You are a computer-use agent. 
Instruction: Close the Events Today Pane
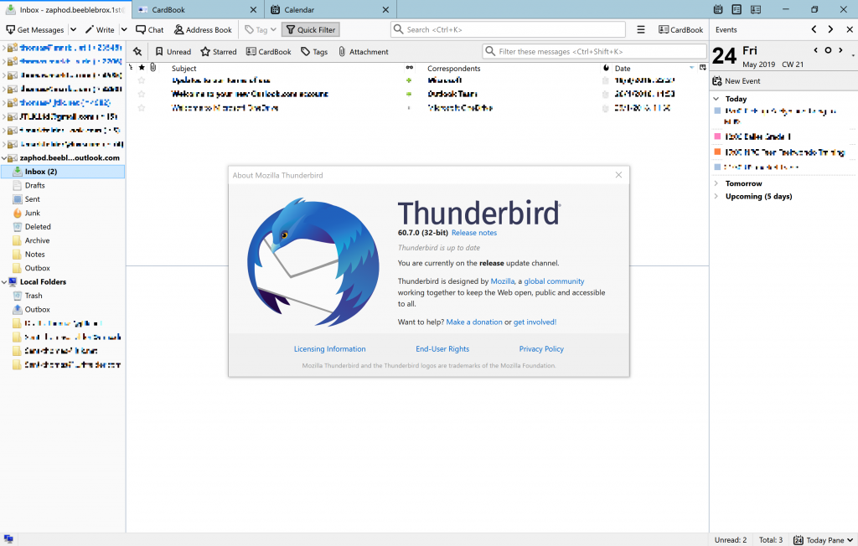click(850, 29)
